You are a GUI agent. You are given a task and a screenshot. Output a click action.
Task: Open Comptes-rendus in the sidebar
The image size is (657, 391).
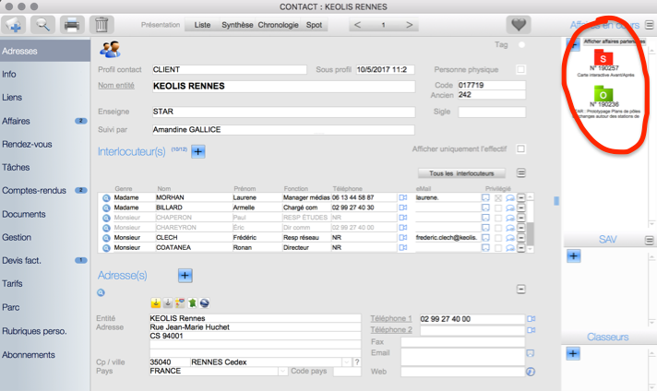33,190
